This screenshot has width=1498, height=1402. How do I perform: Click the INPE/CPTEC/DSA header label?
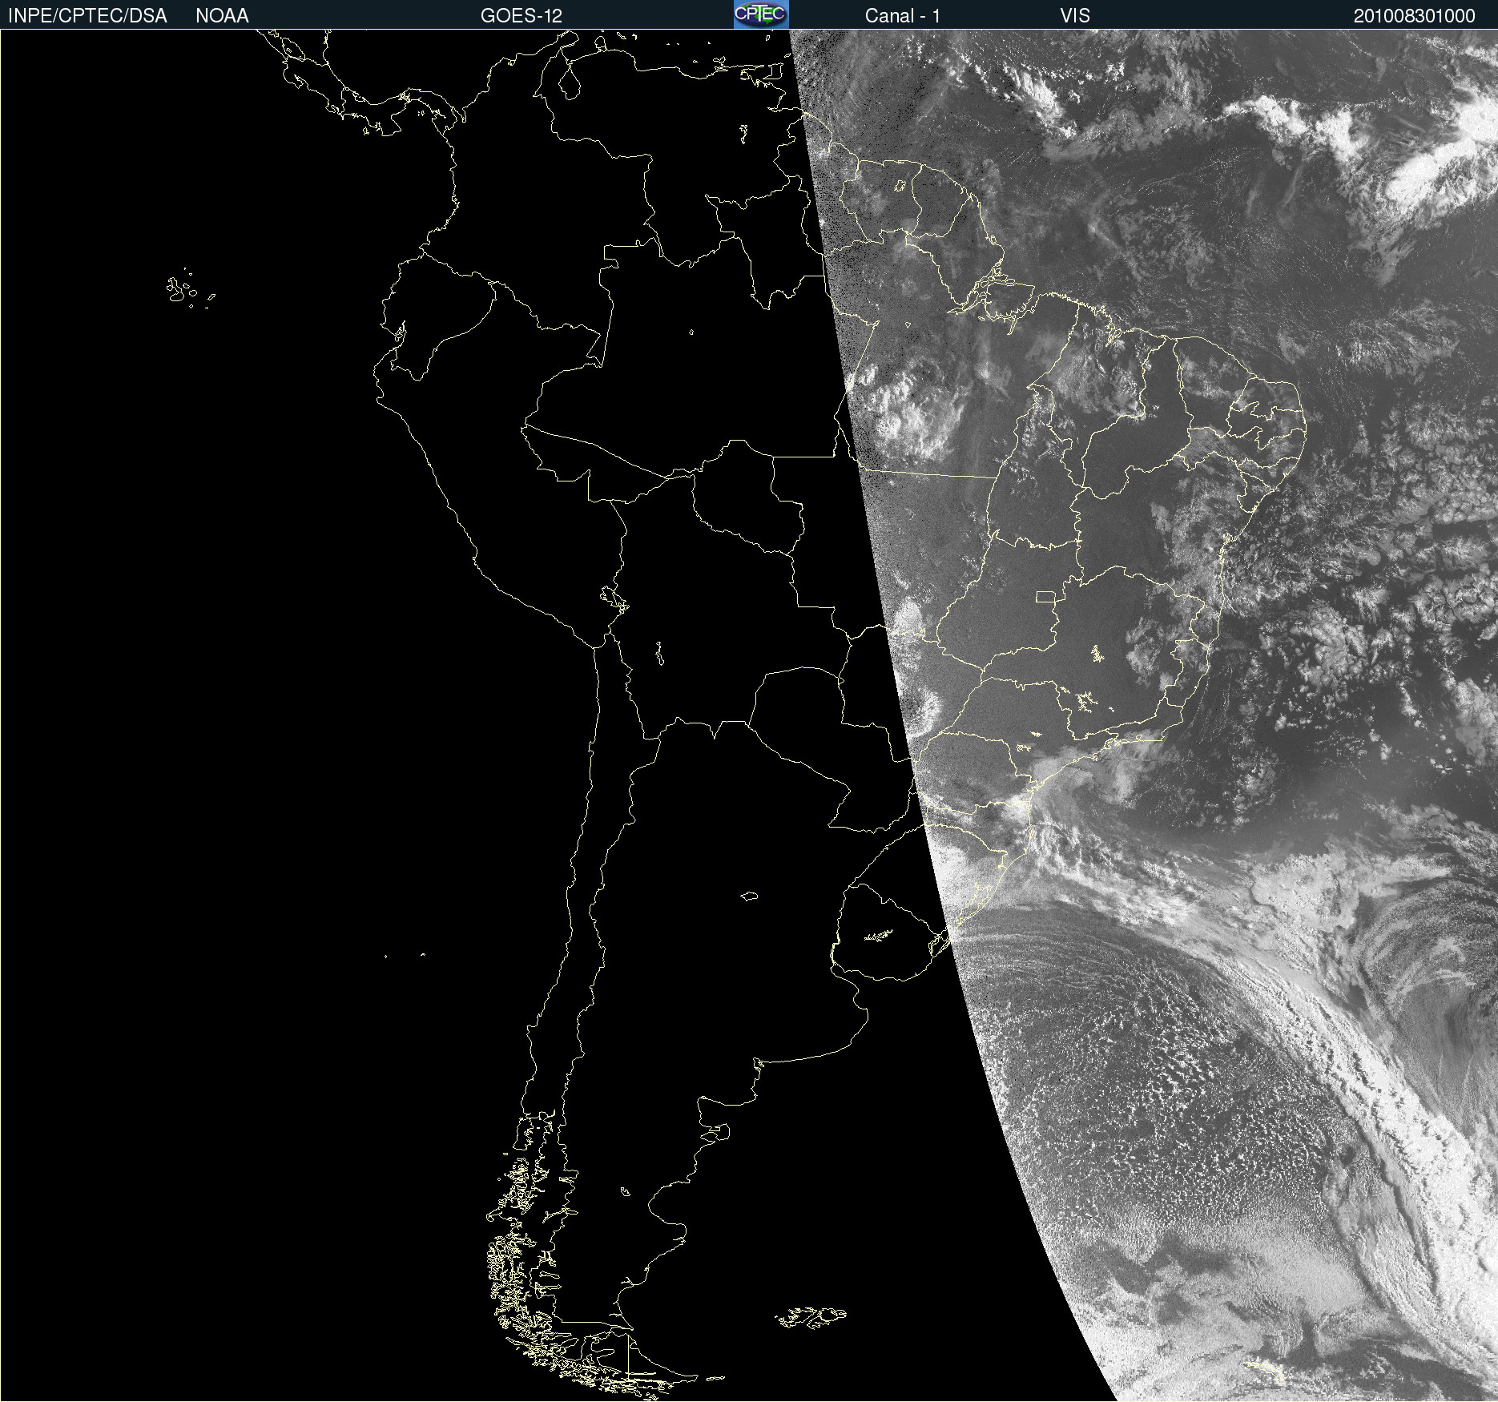click(87, 16)
